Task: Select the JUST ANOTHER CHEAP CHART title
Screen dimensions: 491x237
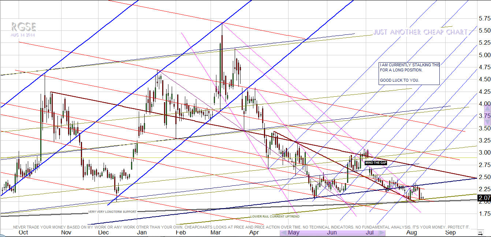Action: (x=420, y=32)
